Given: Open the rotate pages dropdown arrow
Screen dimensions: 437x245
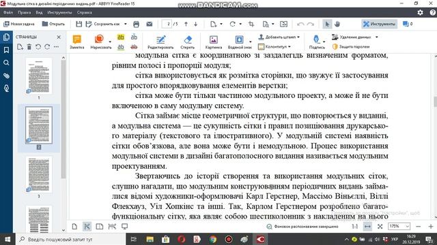Looking at the screenshot, I should [240, 24].
